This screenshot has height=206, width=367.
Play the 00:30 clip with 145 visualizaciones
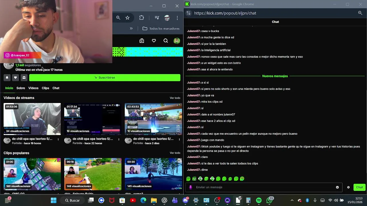coord(153,174)
